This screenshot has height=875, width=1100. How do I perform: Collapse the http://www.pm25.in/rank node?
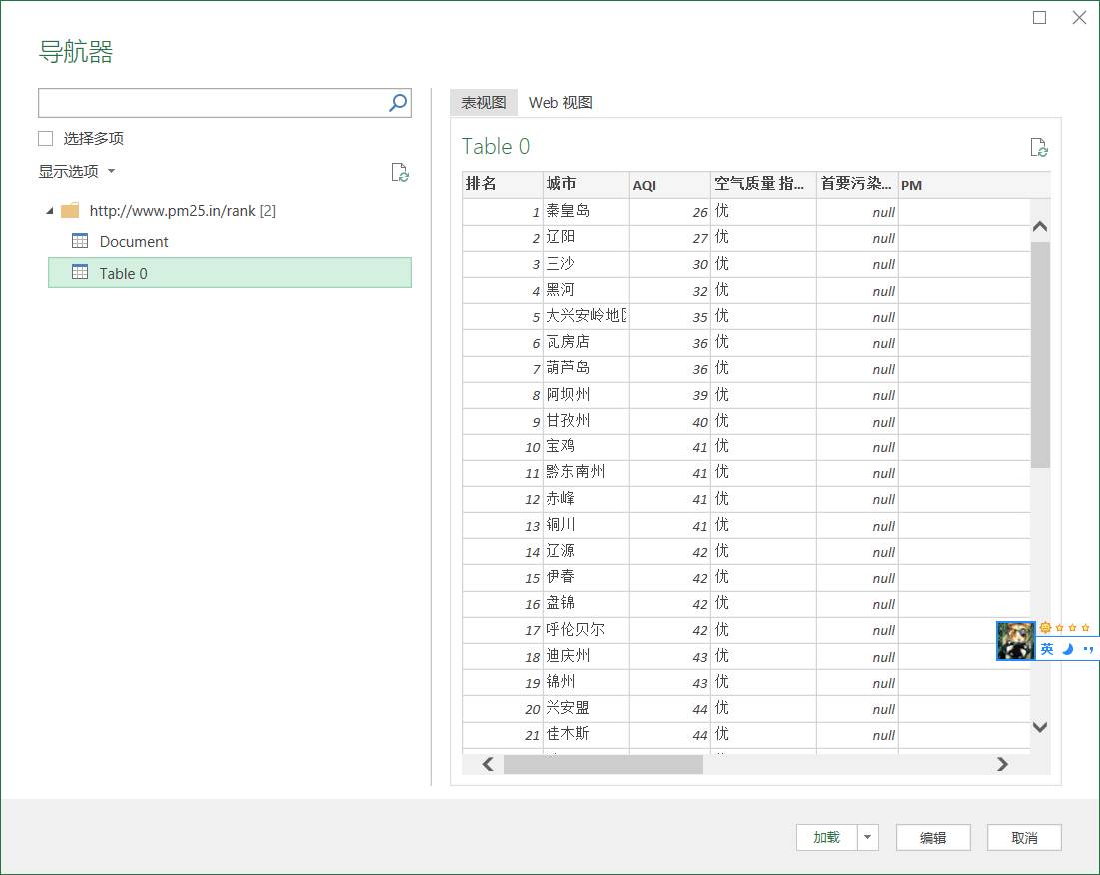(50, 211)
